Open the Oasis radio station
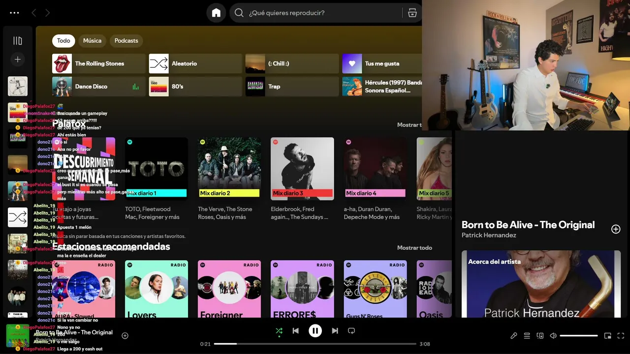This screenshot has height=354, width=630. (x=434, y=289)
